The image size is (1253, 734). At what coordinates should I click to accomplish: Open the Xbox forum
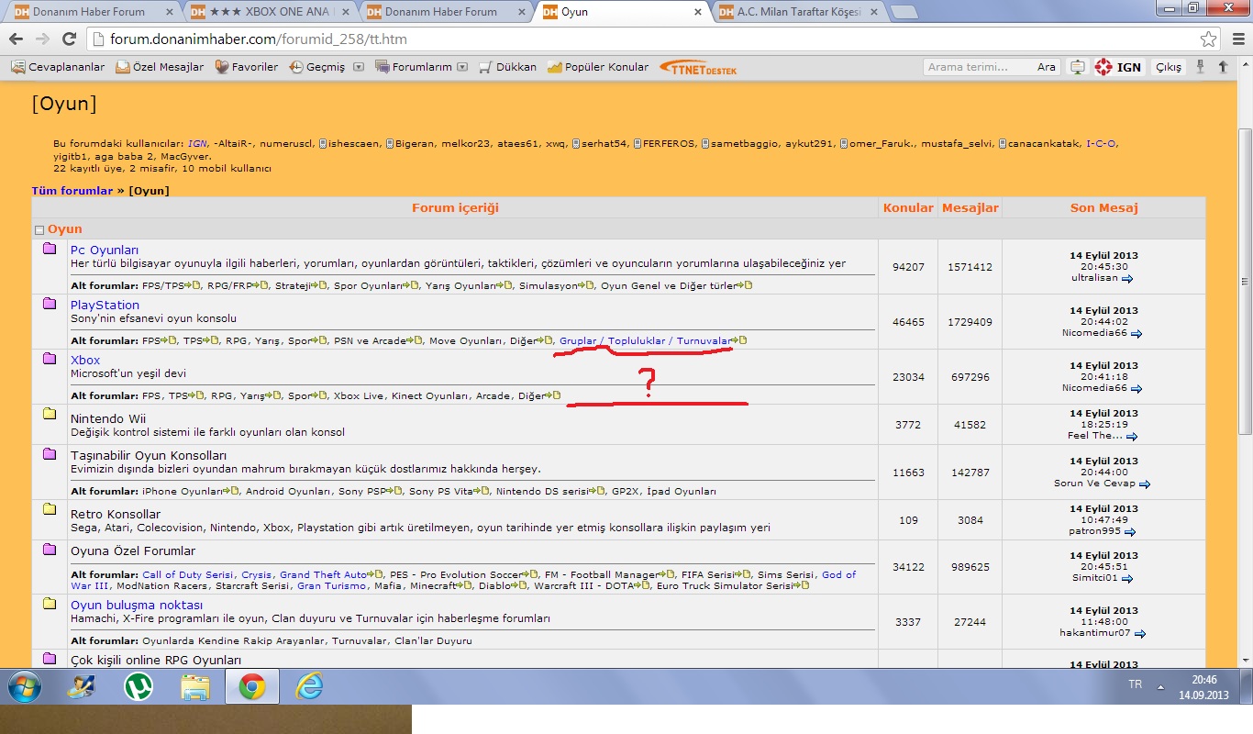coord(85,360)
